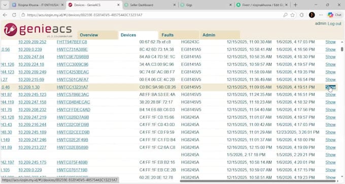This screenshot has width=345, height=184.
Task: Open the Faults tab
Action: pos(179,35)
